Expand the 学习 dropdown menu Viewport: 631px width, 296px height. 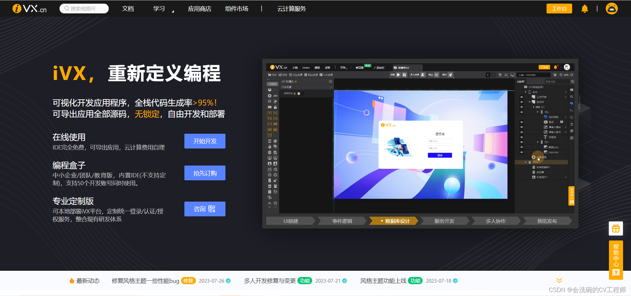(x=159, y=9)
